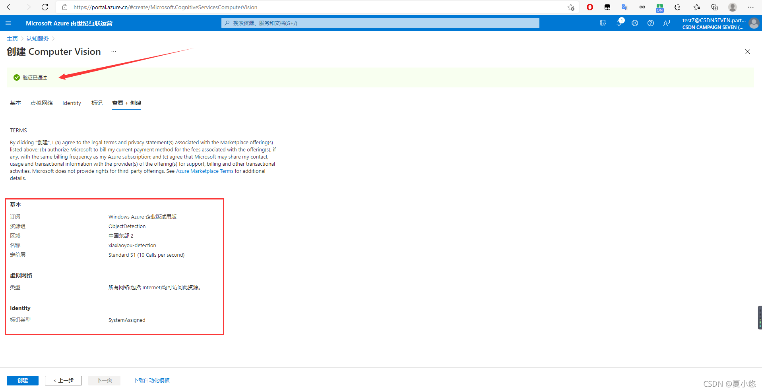The width and height of the screenshot is (762, 391).
Task: Close the Create Computer Vision blade
Action: click(748, 52)
